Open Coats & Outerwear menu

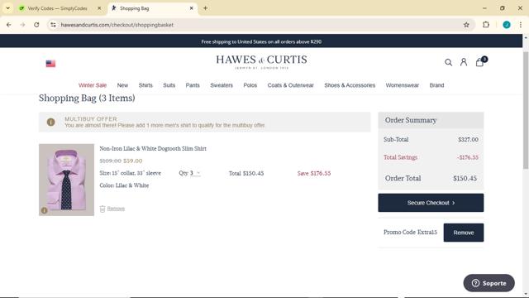290,85
